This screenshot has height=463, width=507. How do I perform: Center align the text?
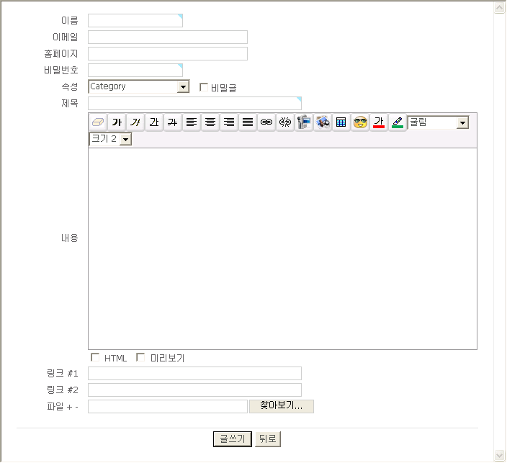[x=210, y=122]
